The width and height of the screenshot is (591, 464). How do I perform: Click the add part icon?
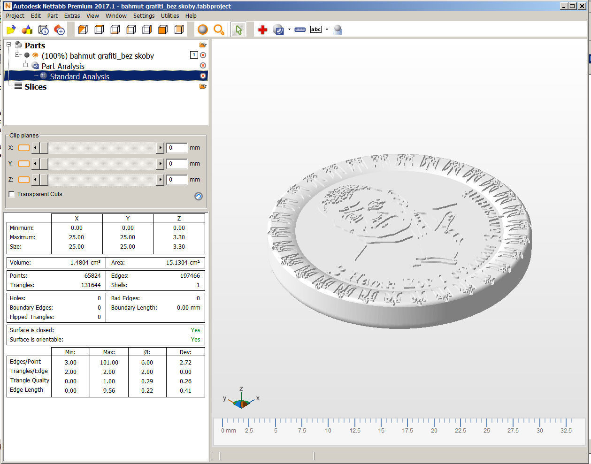(x=60, y=30)
